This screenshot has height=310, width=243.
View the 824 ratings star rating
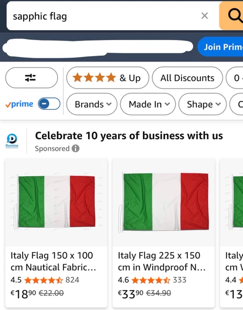44,280
